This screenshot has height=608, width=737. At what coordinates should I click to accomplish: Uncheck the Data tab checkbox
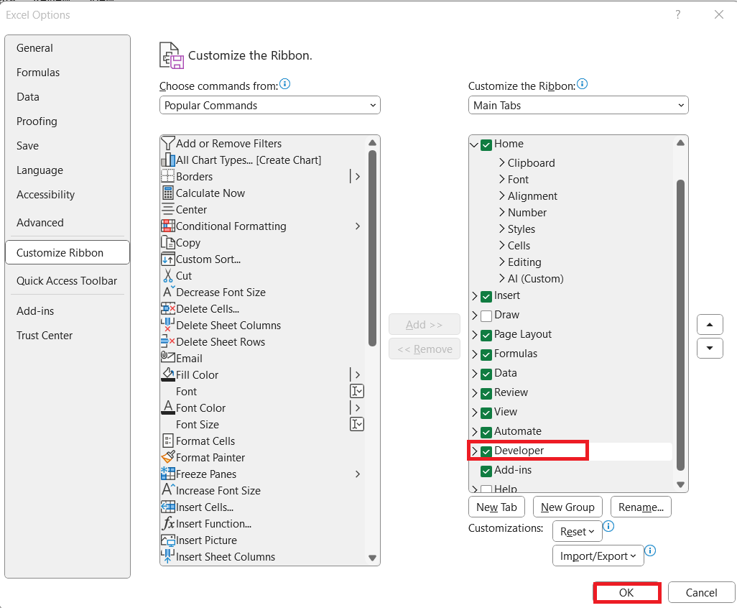tap(486, 374)
